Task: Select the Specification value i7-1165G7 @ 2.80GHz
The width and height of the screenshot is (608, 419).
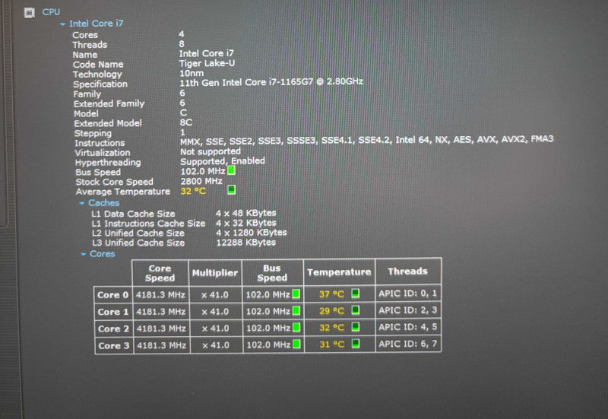Action: coord(271,82)
